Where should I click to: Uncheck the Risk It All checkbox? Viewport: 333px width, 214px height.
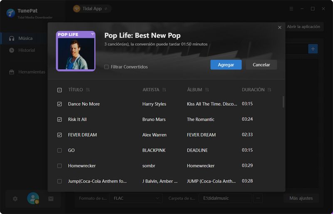[60, 119]
